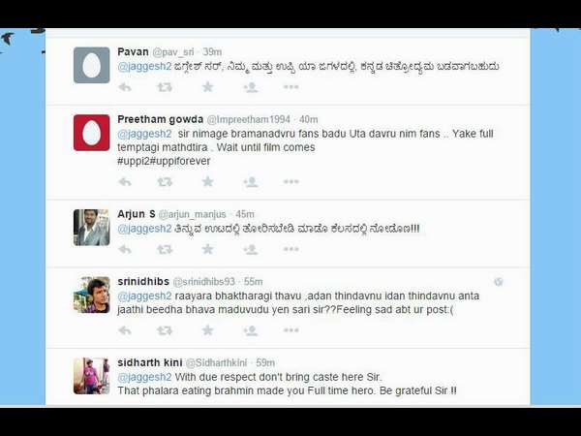Click the globe icon on srinidhibs's tweet

(499, 282)
